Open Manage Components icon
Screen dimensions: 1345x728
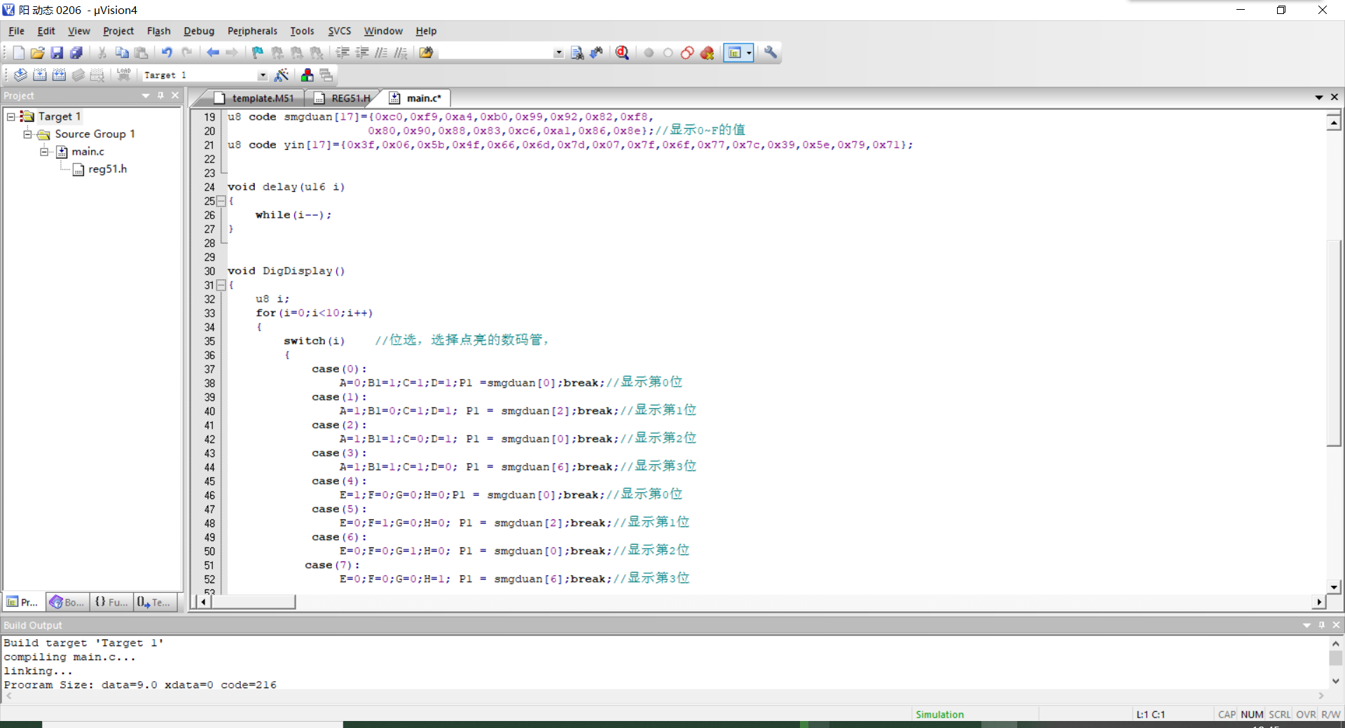[307, 75]
